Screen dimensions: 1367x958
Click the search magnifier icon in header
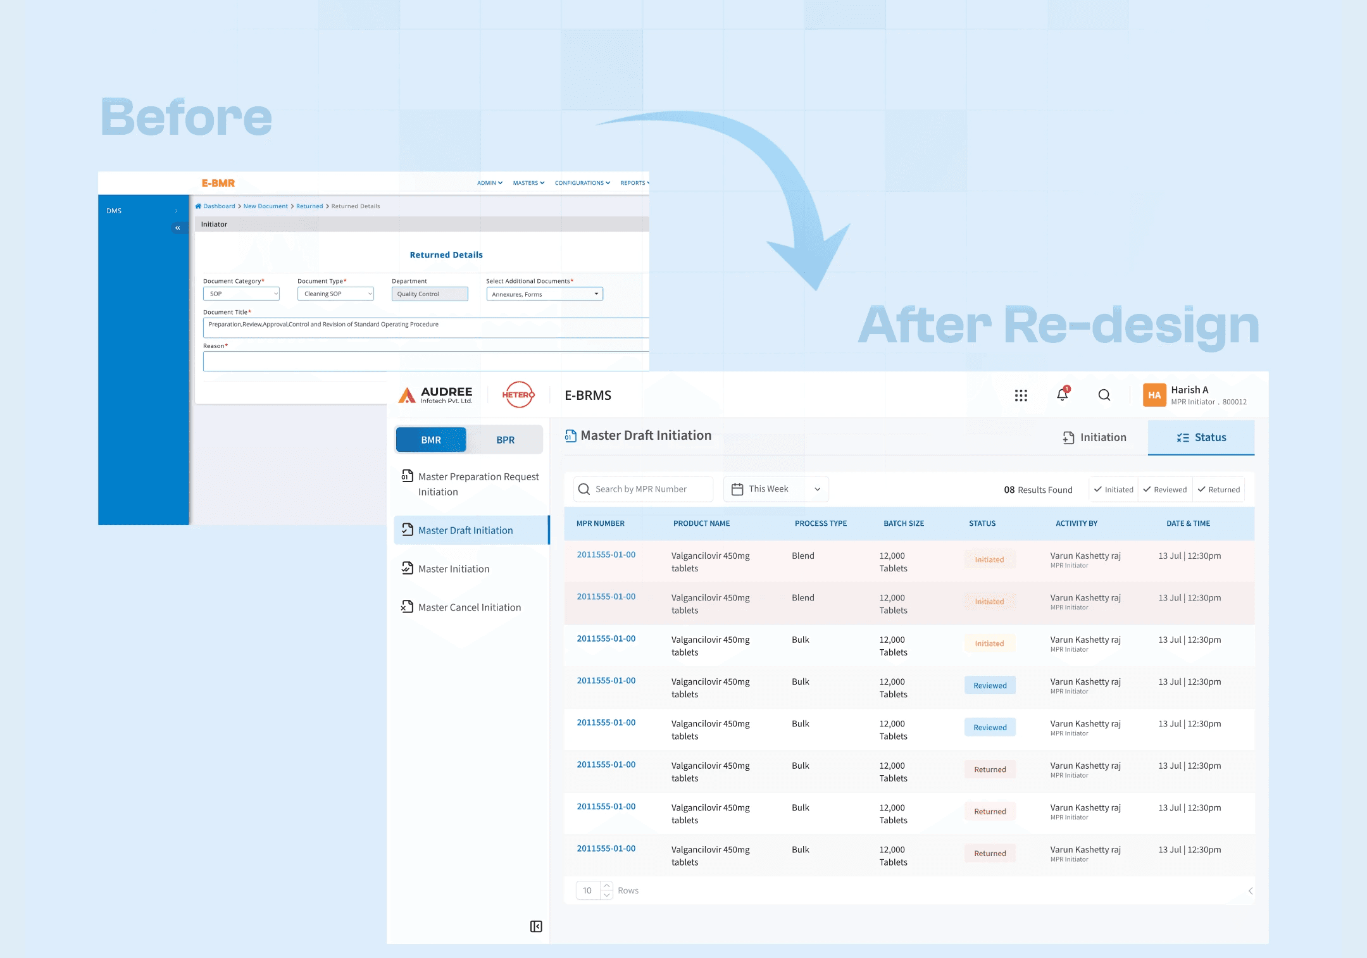[1104, 395]
